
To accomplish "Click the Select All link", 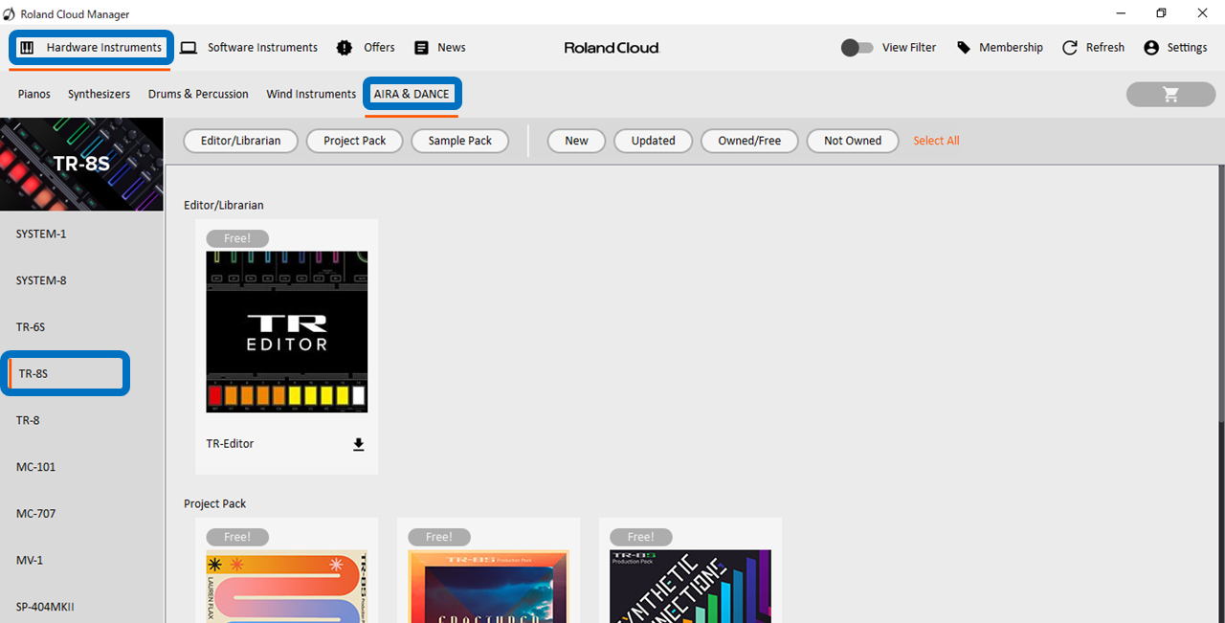I will pos(936,141).
